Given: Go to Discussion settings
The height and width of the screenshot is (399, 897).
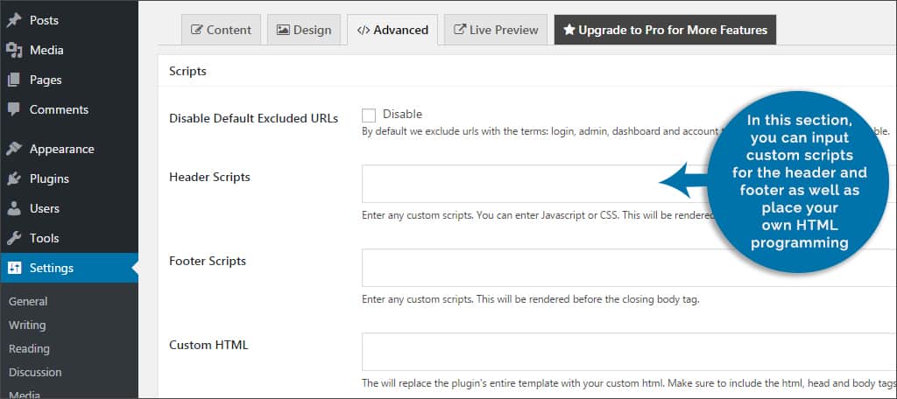Looking at the screenshot, I should pos(35,372).
